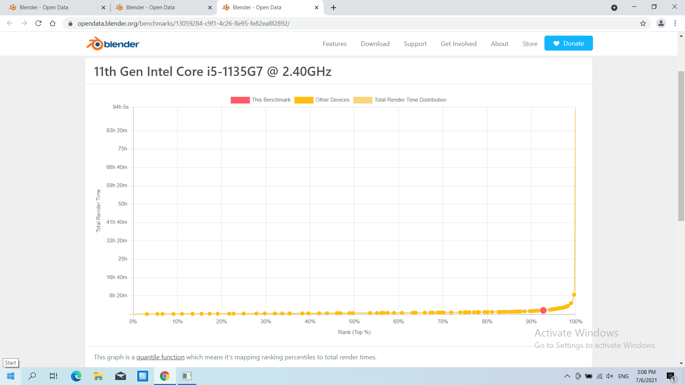Open the rightmost running taskbar app
685x385 pixels.
coord(187,376)
